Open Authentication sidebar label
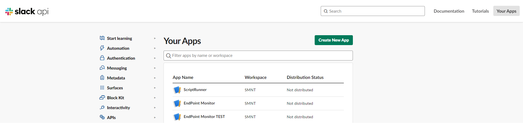This screenshot has width=523, height=124. coord(121,58)
